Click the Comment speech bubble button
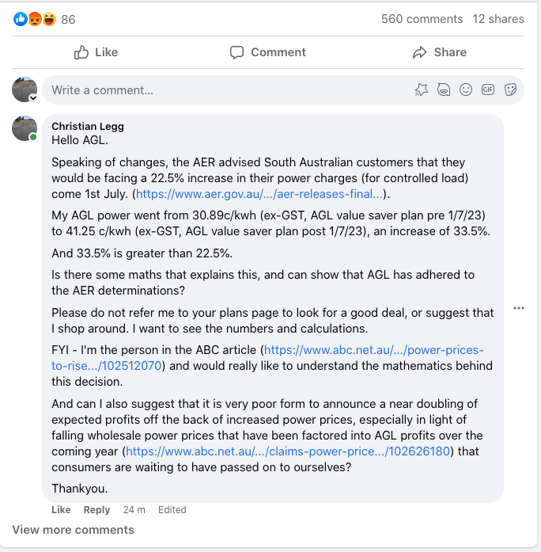 click(268, 52)
